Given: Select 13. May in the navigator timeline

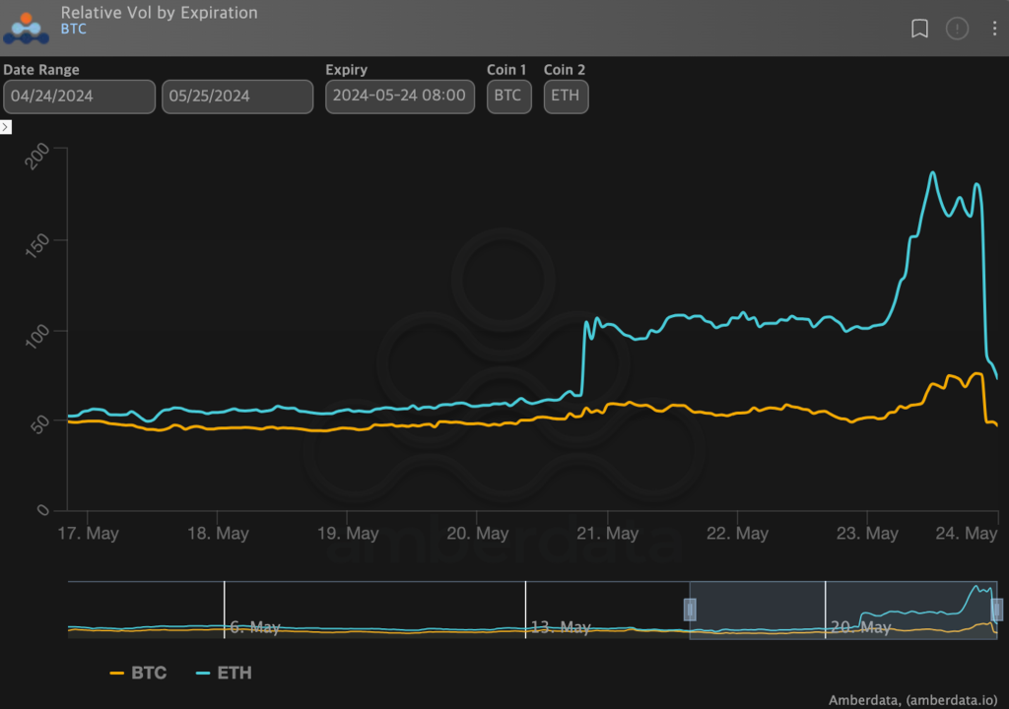Looking at the screenshot, I should pos(560,627).
